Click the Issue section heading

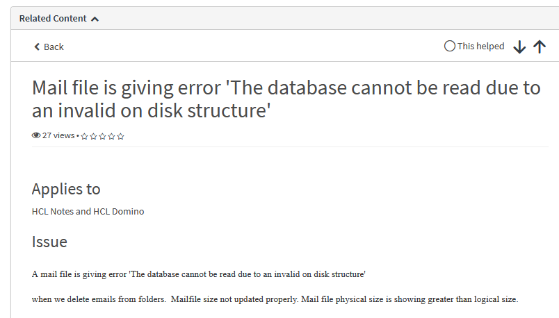(x=49, y=242)
